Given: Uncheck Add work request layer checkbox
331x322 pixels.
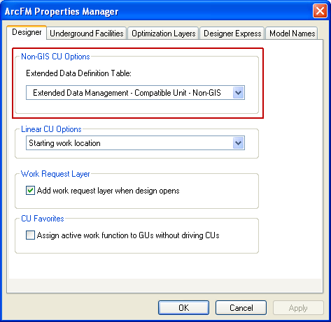Looking at the screenshot, I should pyautogui.click(x=30, y=191).
